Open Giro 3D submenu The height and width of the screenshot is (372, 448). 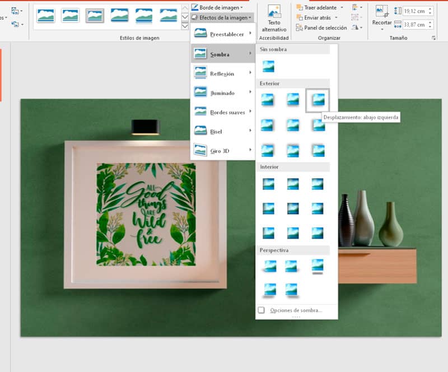[x=223, y=150]
